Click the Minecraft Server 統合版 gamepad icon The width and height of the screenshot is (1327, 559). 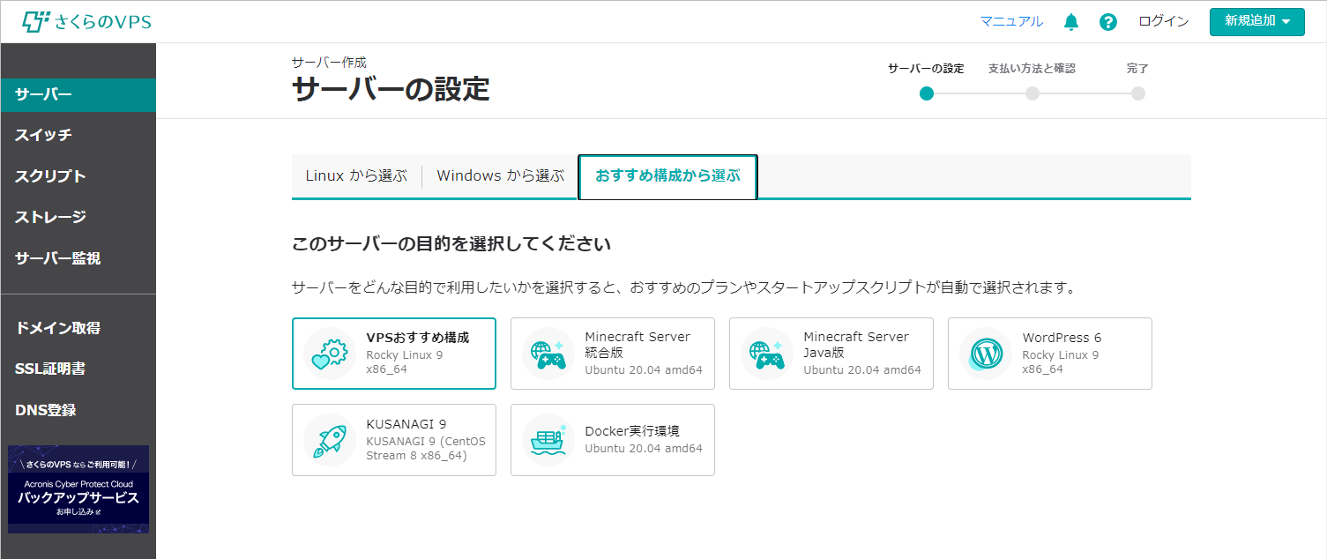(548, 354)
